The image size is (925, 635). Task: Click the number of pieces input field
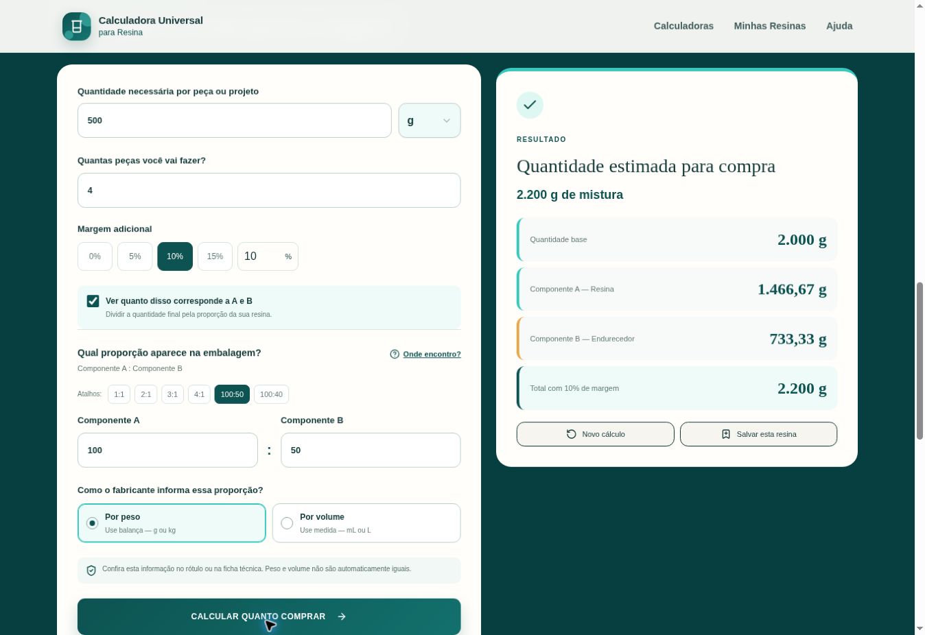coord(269,191)
